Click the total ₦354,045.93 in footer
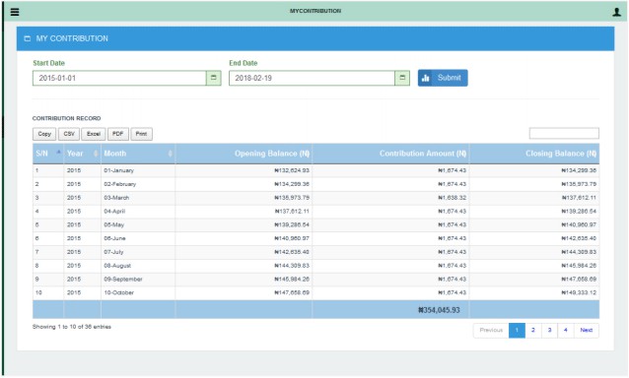Screen dimensions: 629x378 tap(439, 310)
